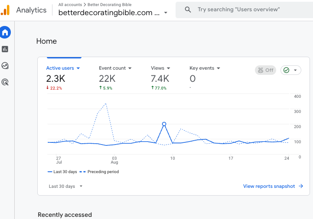Open the View reports snapshot link

coord(269,186)
